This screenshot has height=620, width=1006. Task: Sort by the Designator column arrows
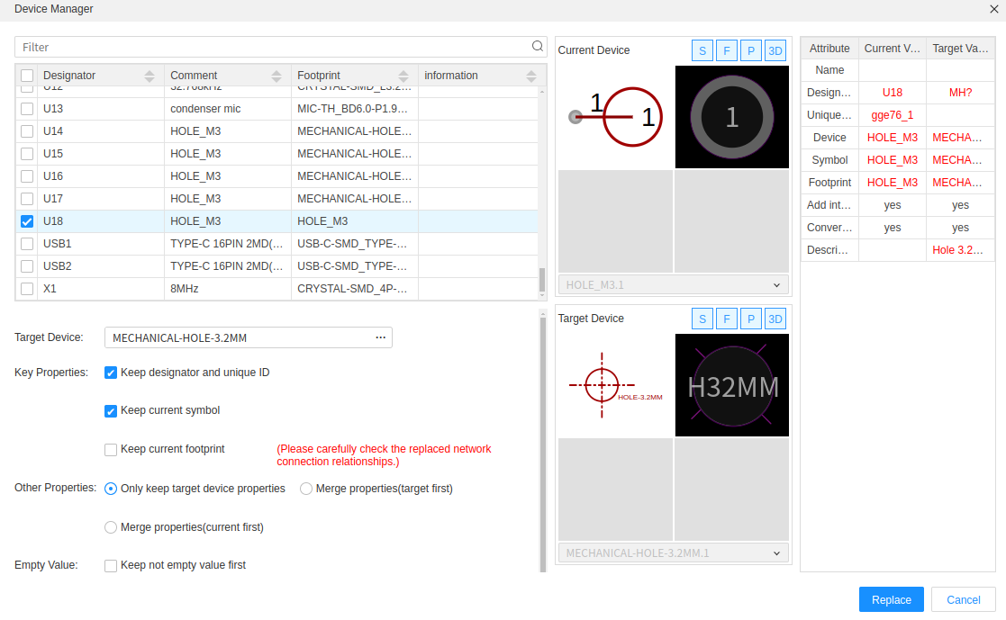[150, 76]
